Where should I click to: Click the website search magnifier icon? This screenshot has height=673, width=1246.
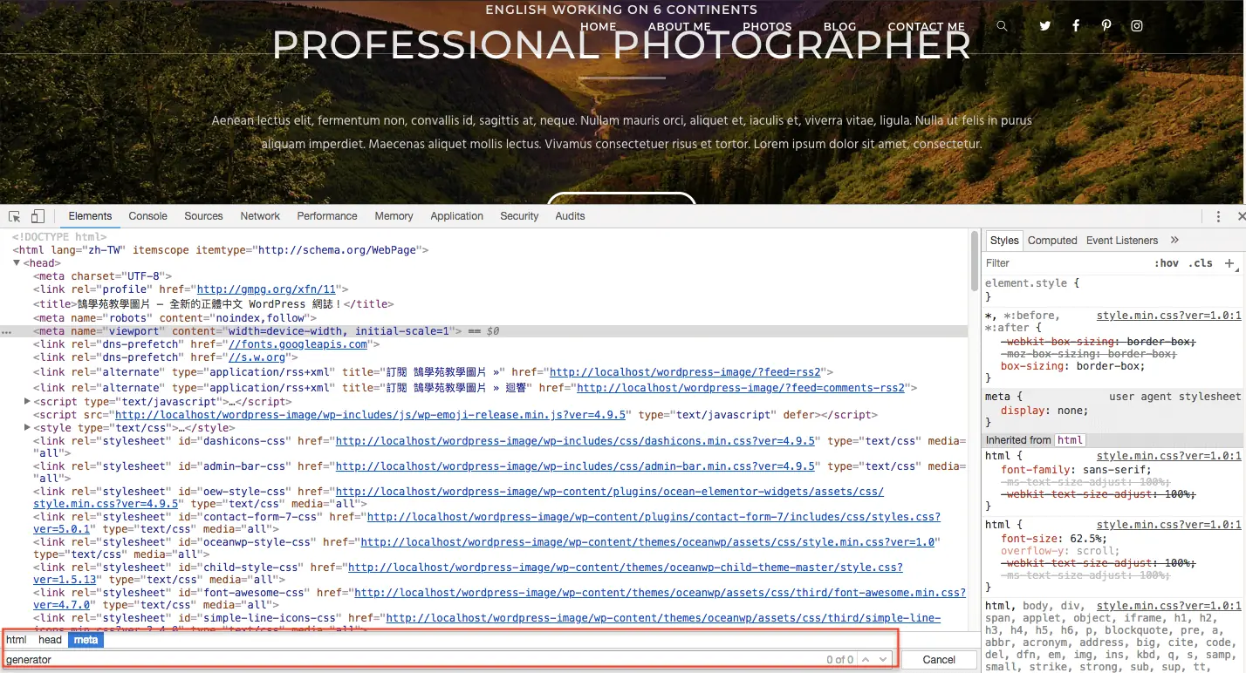[1002, 26]
